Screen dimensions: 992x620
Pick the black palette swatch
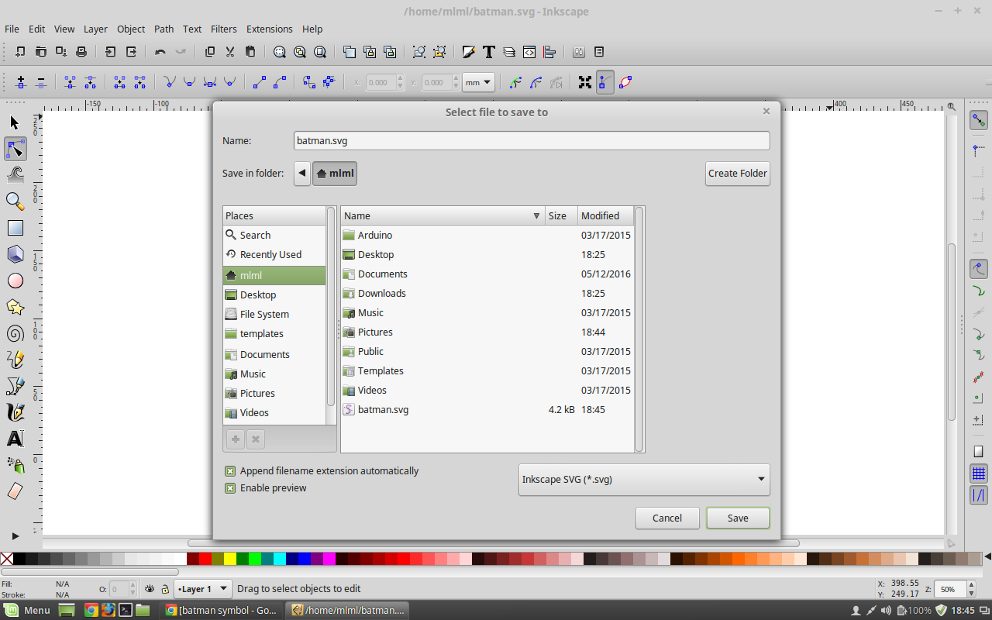(x=19, y=558)
